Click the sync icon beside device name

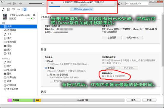34,15
